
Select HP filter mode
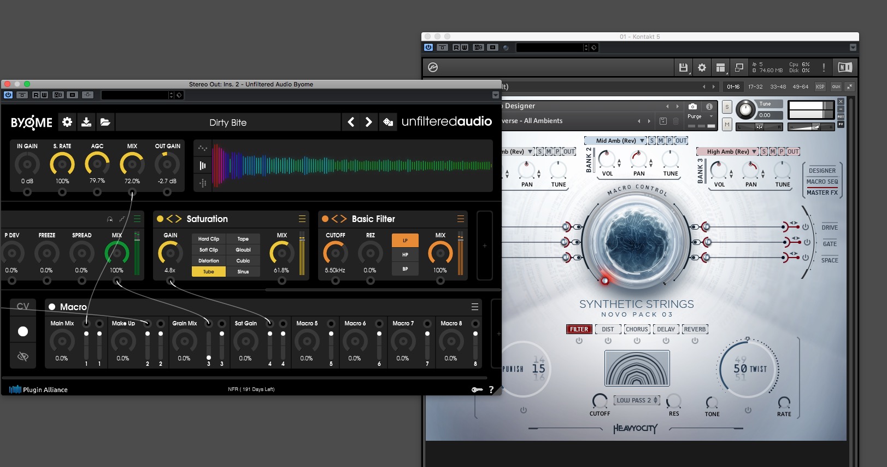click(405, 255)
